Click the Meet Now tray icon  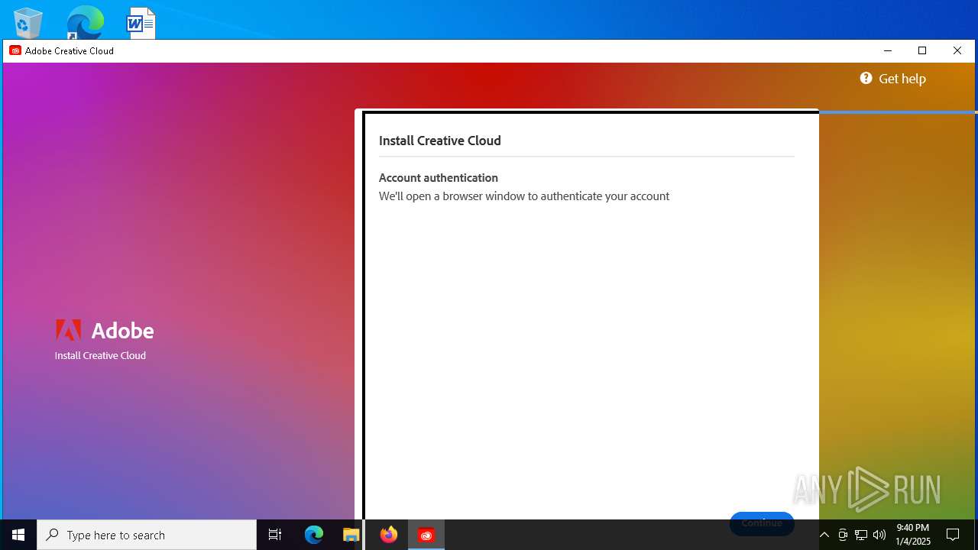(x=843, y=535)
